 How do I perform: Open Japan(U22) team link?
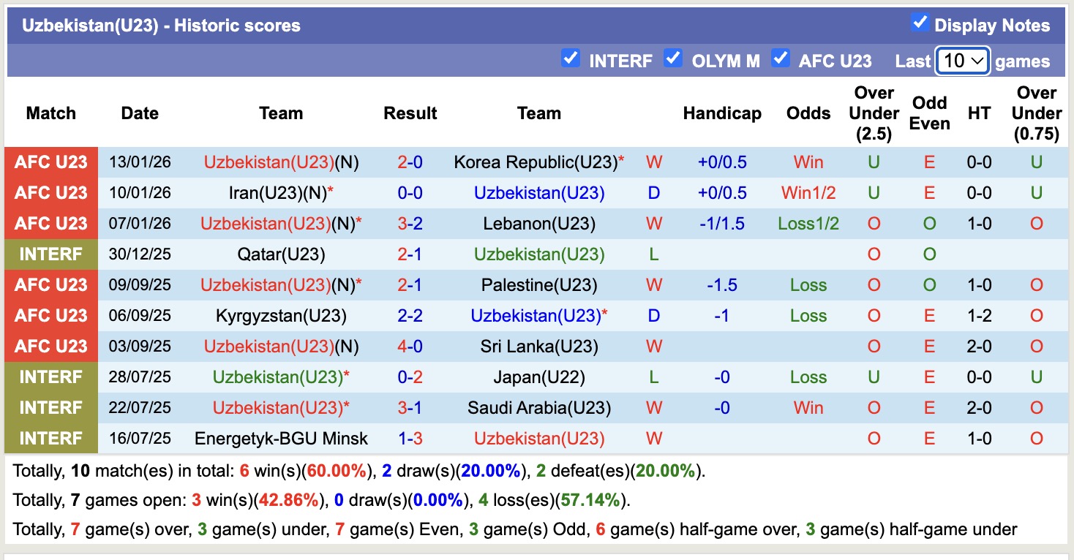click(x=539, y=377)
